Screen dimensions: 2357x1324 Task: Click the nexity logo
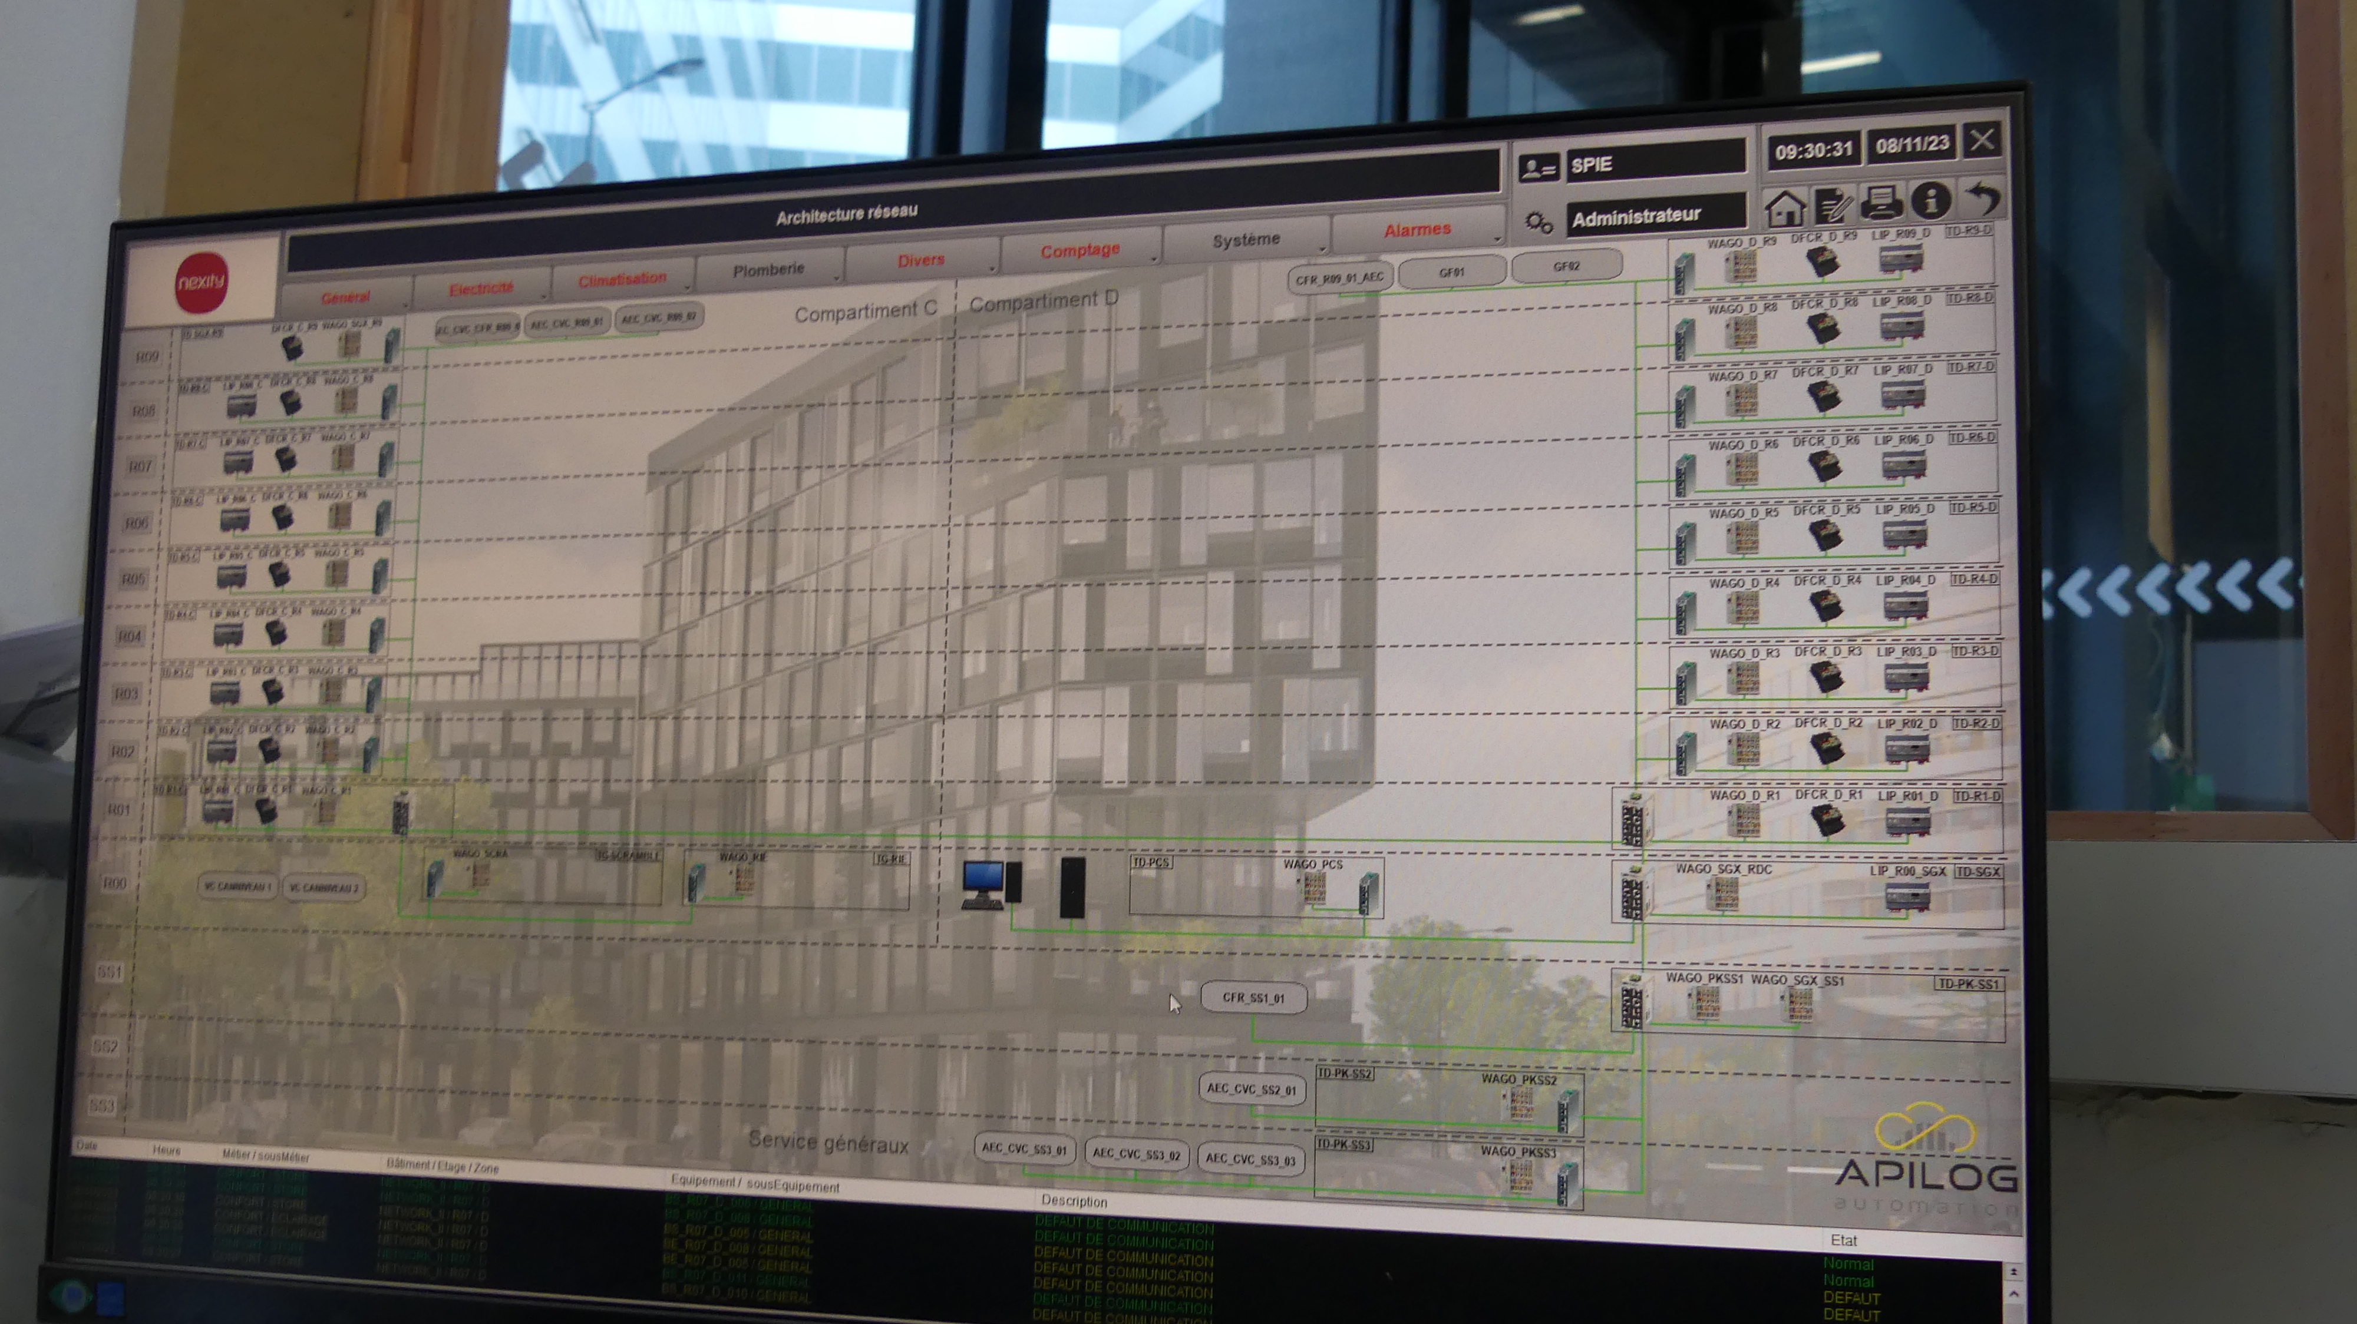pos(202,282)
